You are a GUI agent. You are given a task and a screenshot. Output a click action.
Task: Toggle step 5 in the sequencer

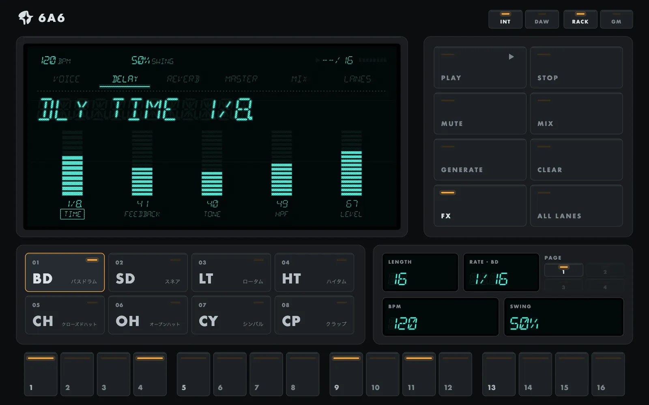193,374
